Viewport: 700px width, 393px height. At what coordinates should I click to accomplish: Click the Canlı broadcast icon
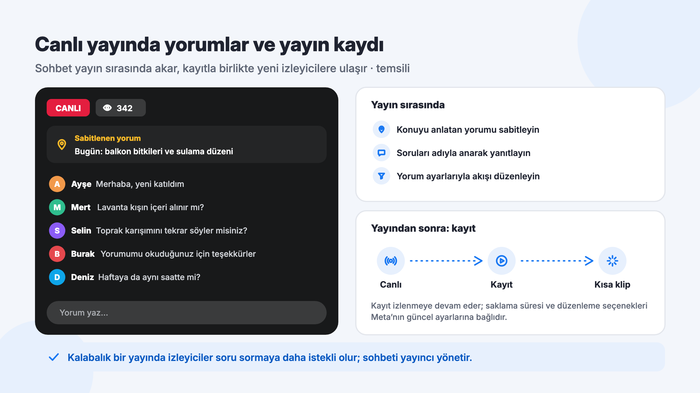coord(391,261)
